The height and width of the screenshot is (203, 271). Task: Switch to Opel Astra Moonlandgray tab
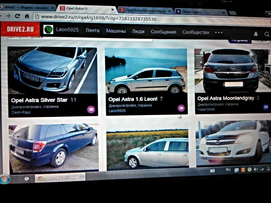146,11
